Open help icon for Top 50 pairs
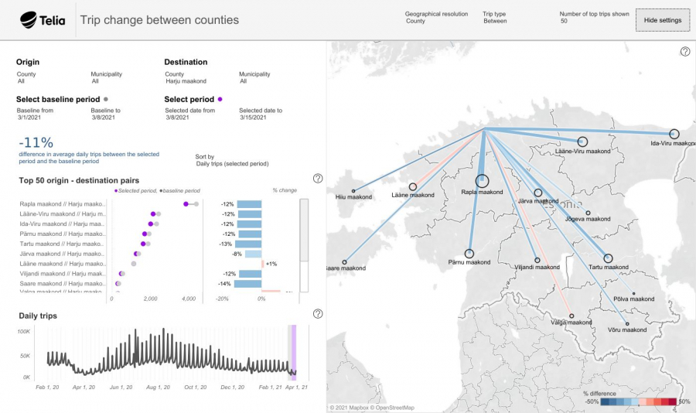 tap(318, 178)
